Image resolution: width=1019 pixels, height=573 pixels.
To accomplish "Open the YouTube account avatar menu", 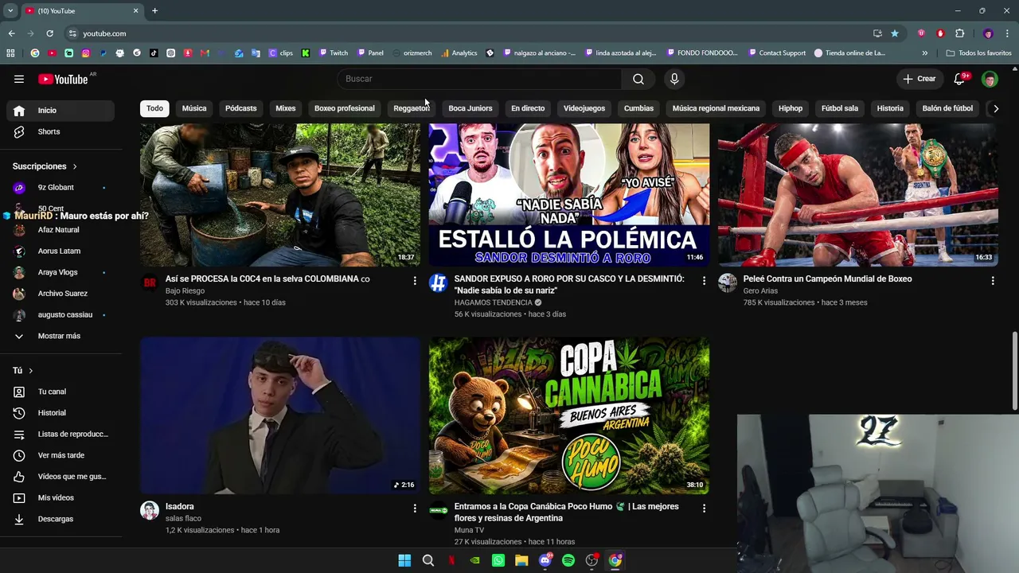I will [990, 79].
